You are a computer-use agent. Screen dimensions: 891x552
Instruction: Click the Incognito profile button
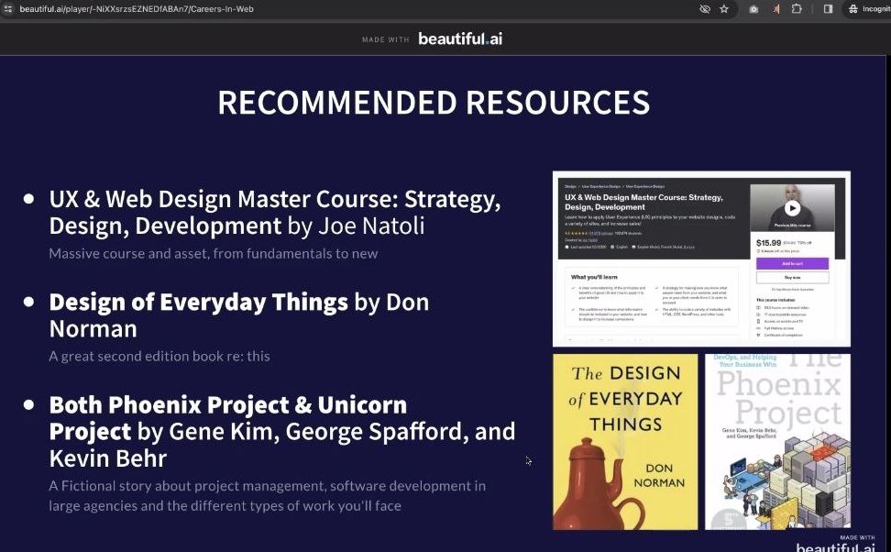(x=868, y=9)
